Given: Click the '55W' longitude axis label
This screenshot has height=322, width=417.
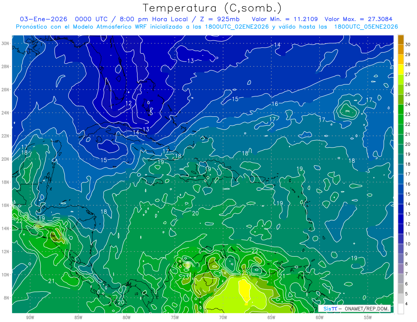Looking at the screenshot, I should coord(368,317).
